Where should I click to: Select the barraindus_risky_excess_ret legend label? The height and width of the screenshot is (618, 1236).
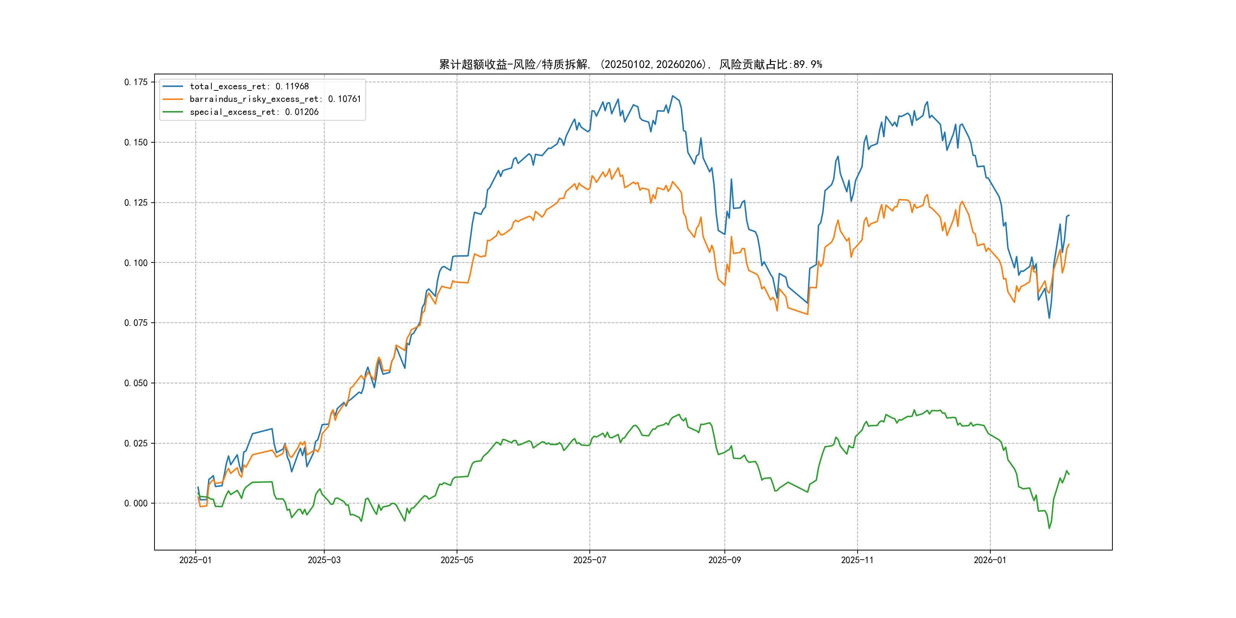(x=275, y=99)
